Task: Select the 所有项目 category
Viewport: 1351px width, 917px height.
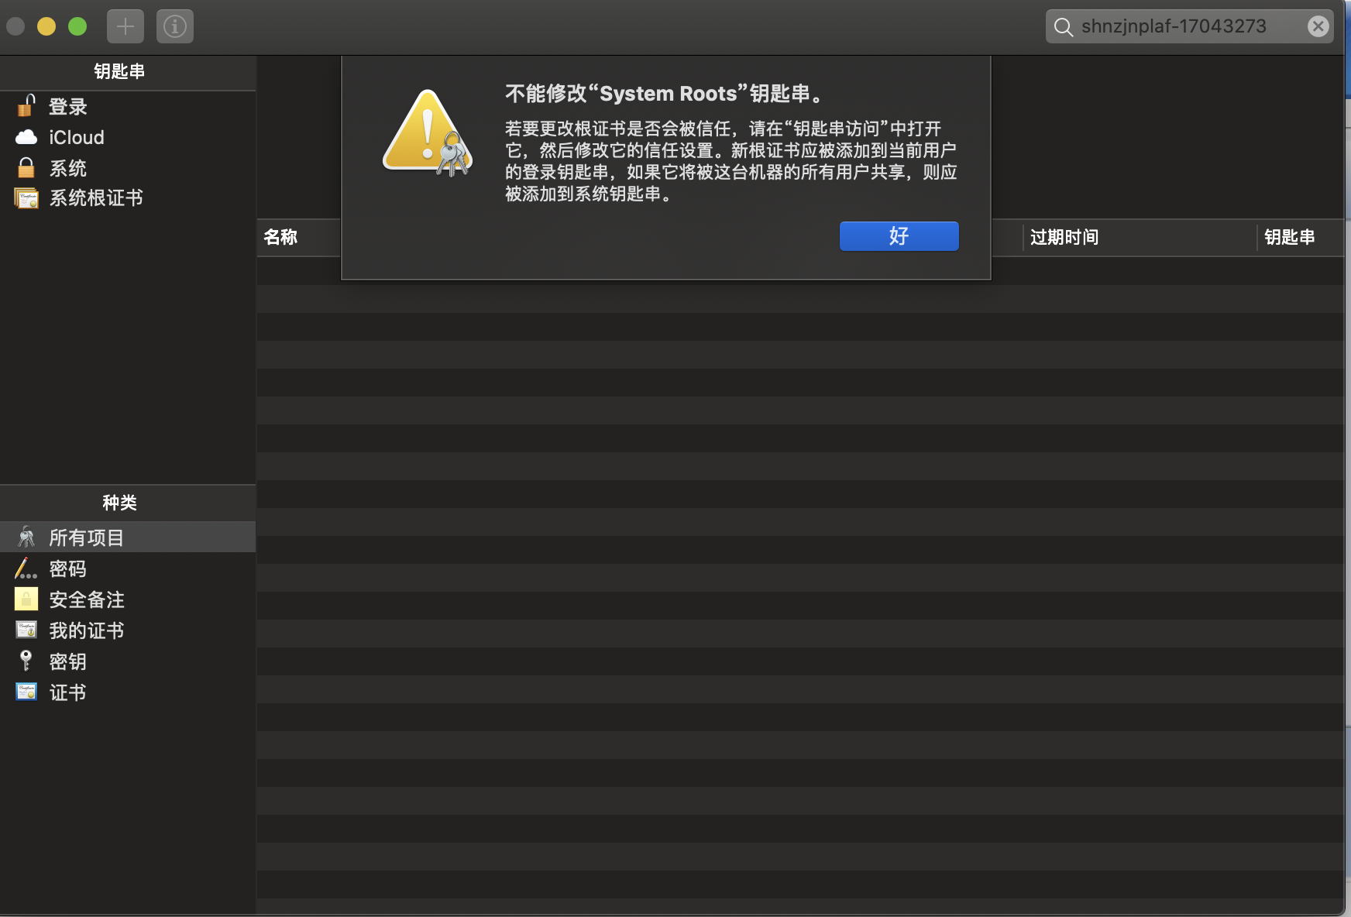Action: tap(88, 537)
